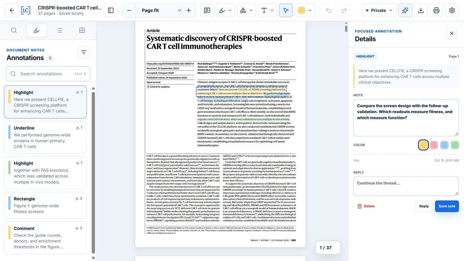This screenshot has width=464, height=261.
Task: Open the DOI link in the article
Action: [170, 64]
